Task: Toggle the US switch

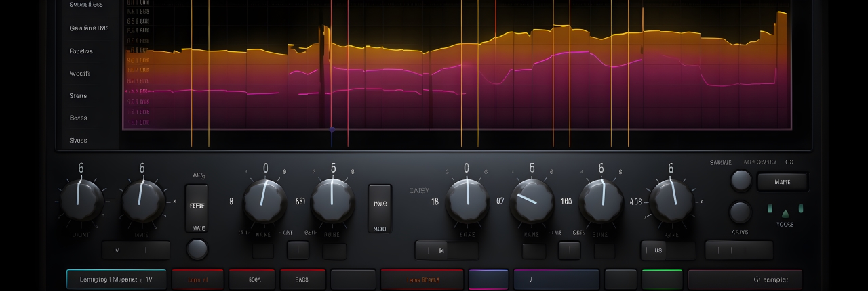Action: coord(668,250)
